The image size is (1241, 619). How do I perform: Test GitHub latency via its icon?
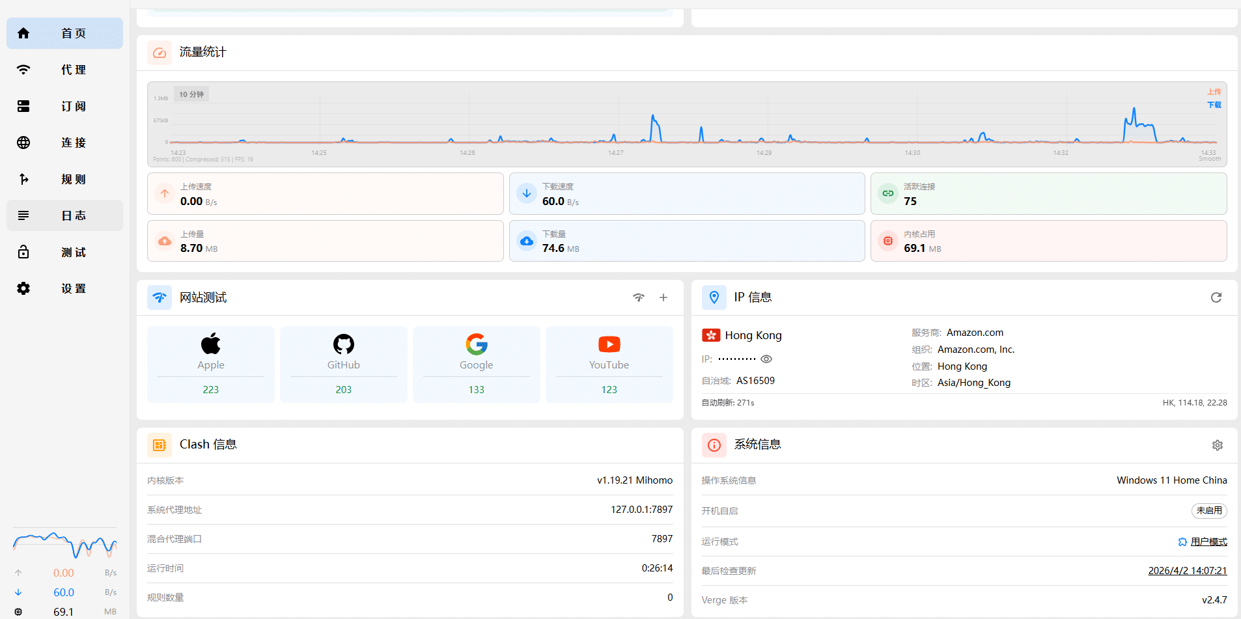343,344
